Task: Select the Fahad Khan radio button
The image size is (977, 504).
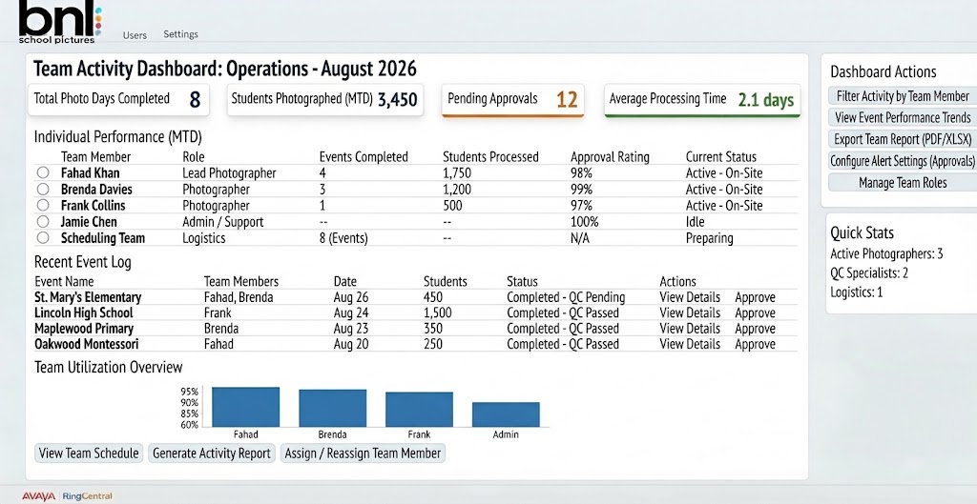Action: (x=42, y=173)
